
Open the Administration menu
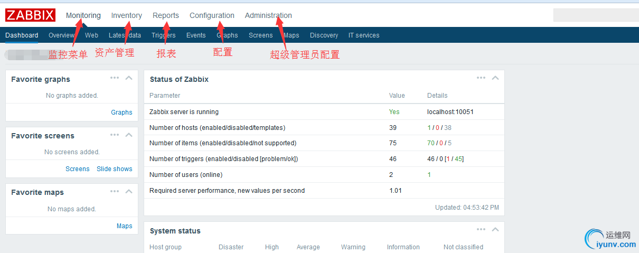pos(268,15)
